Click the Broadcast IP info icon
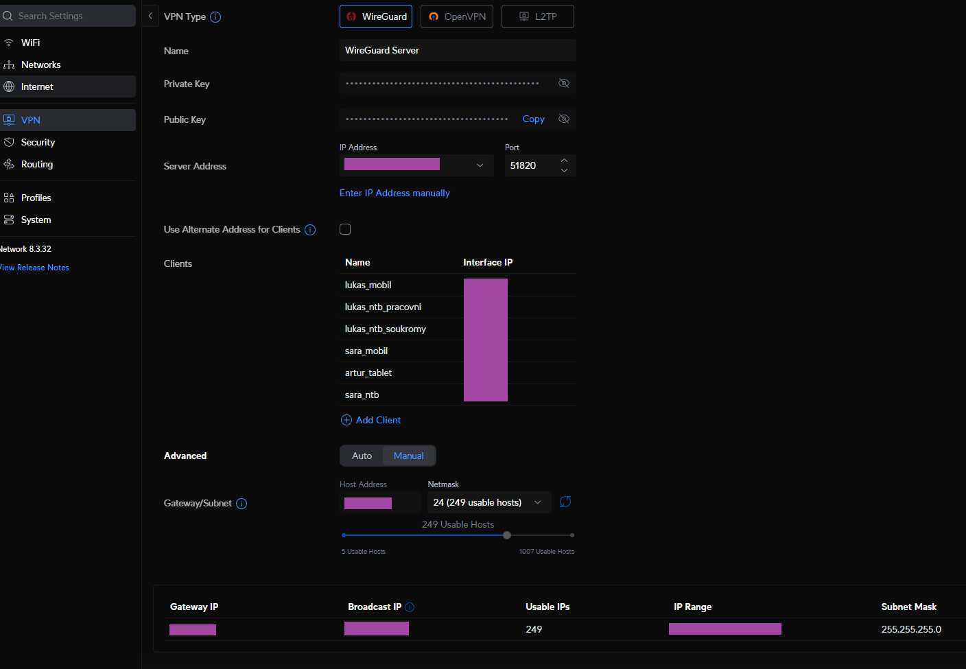The height and width of the screenshot is (669, 966). click(410, 607)
